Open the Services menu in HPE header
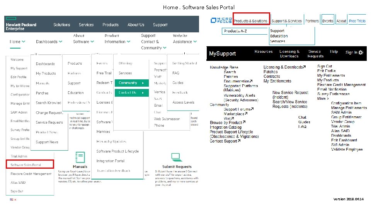 tap(86, 25)
